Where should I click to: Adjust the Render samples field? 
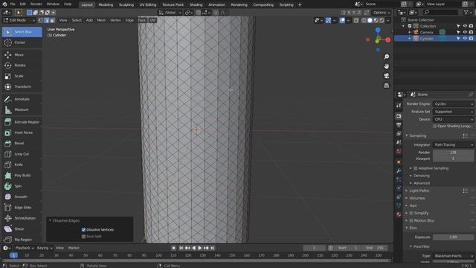pos(453,153)
